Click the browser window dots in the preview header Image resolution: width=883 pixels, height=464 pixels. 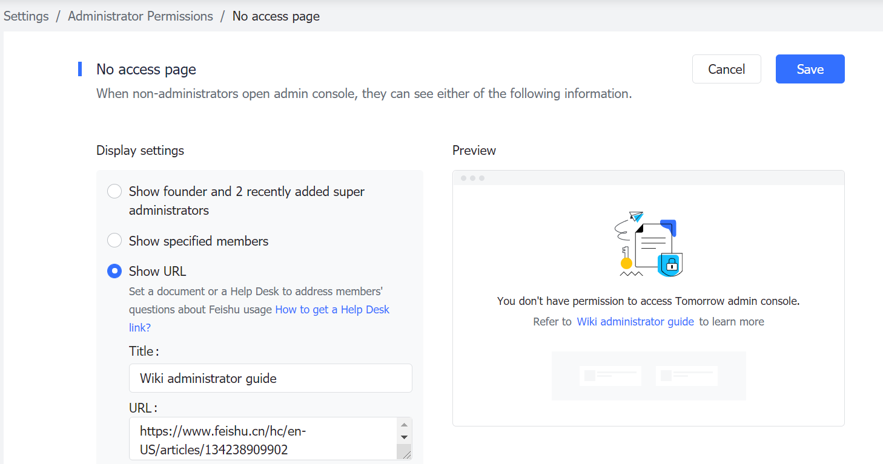click(x=473, y=177)
